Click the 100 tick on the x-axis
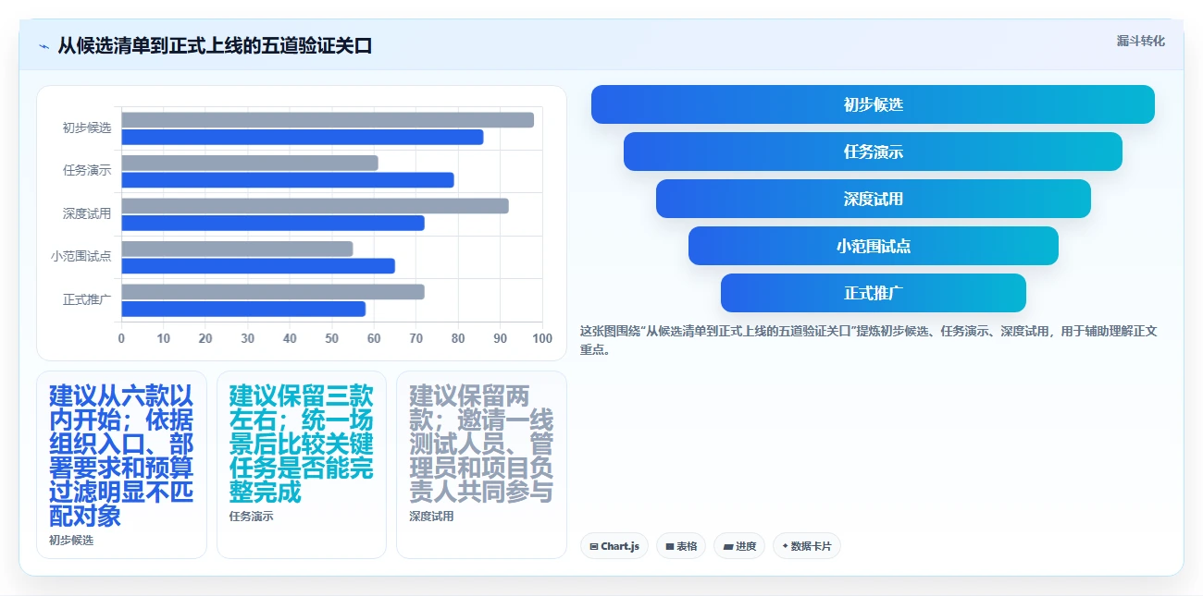This screenshot has height=596, width=1203. (x=542, y=338)
